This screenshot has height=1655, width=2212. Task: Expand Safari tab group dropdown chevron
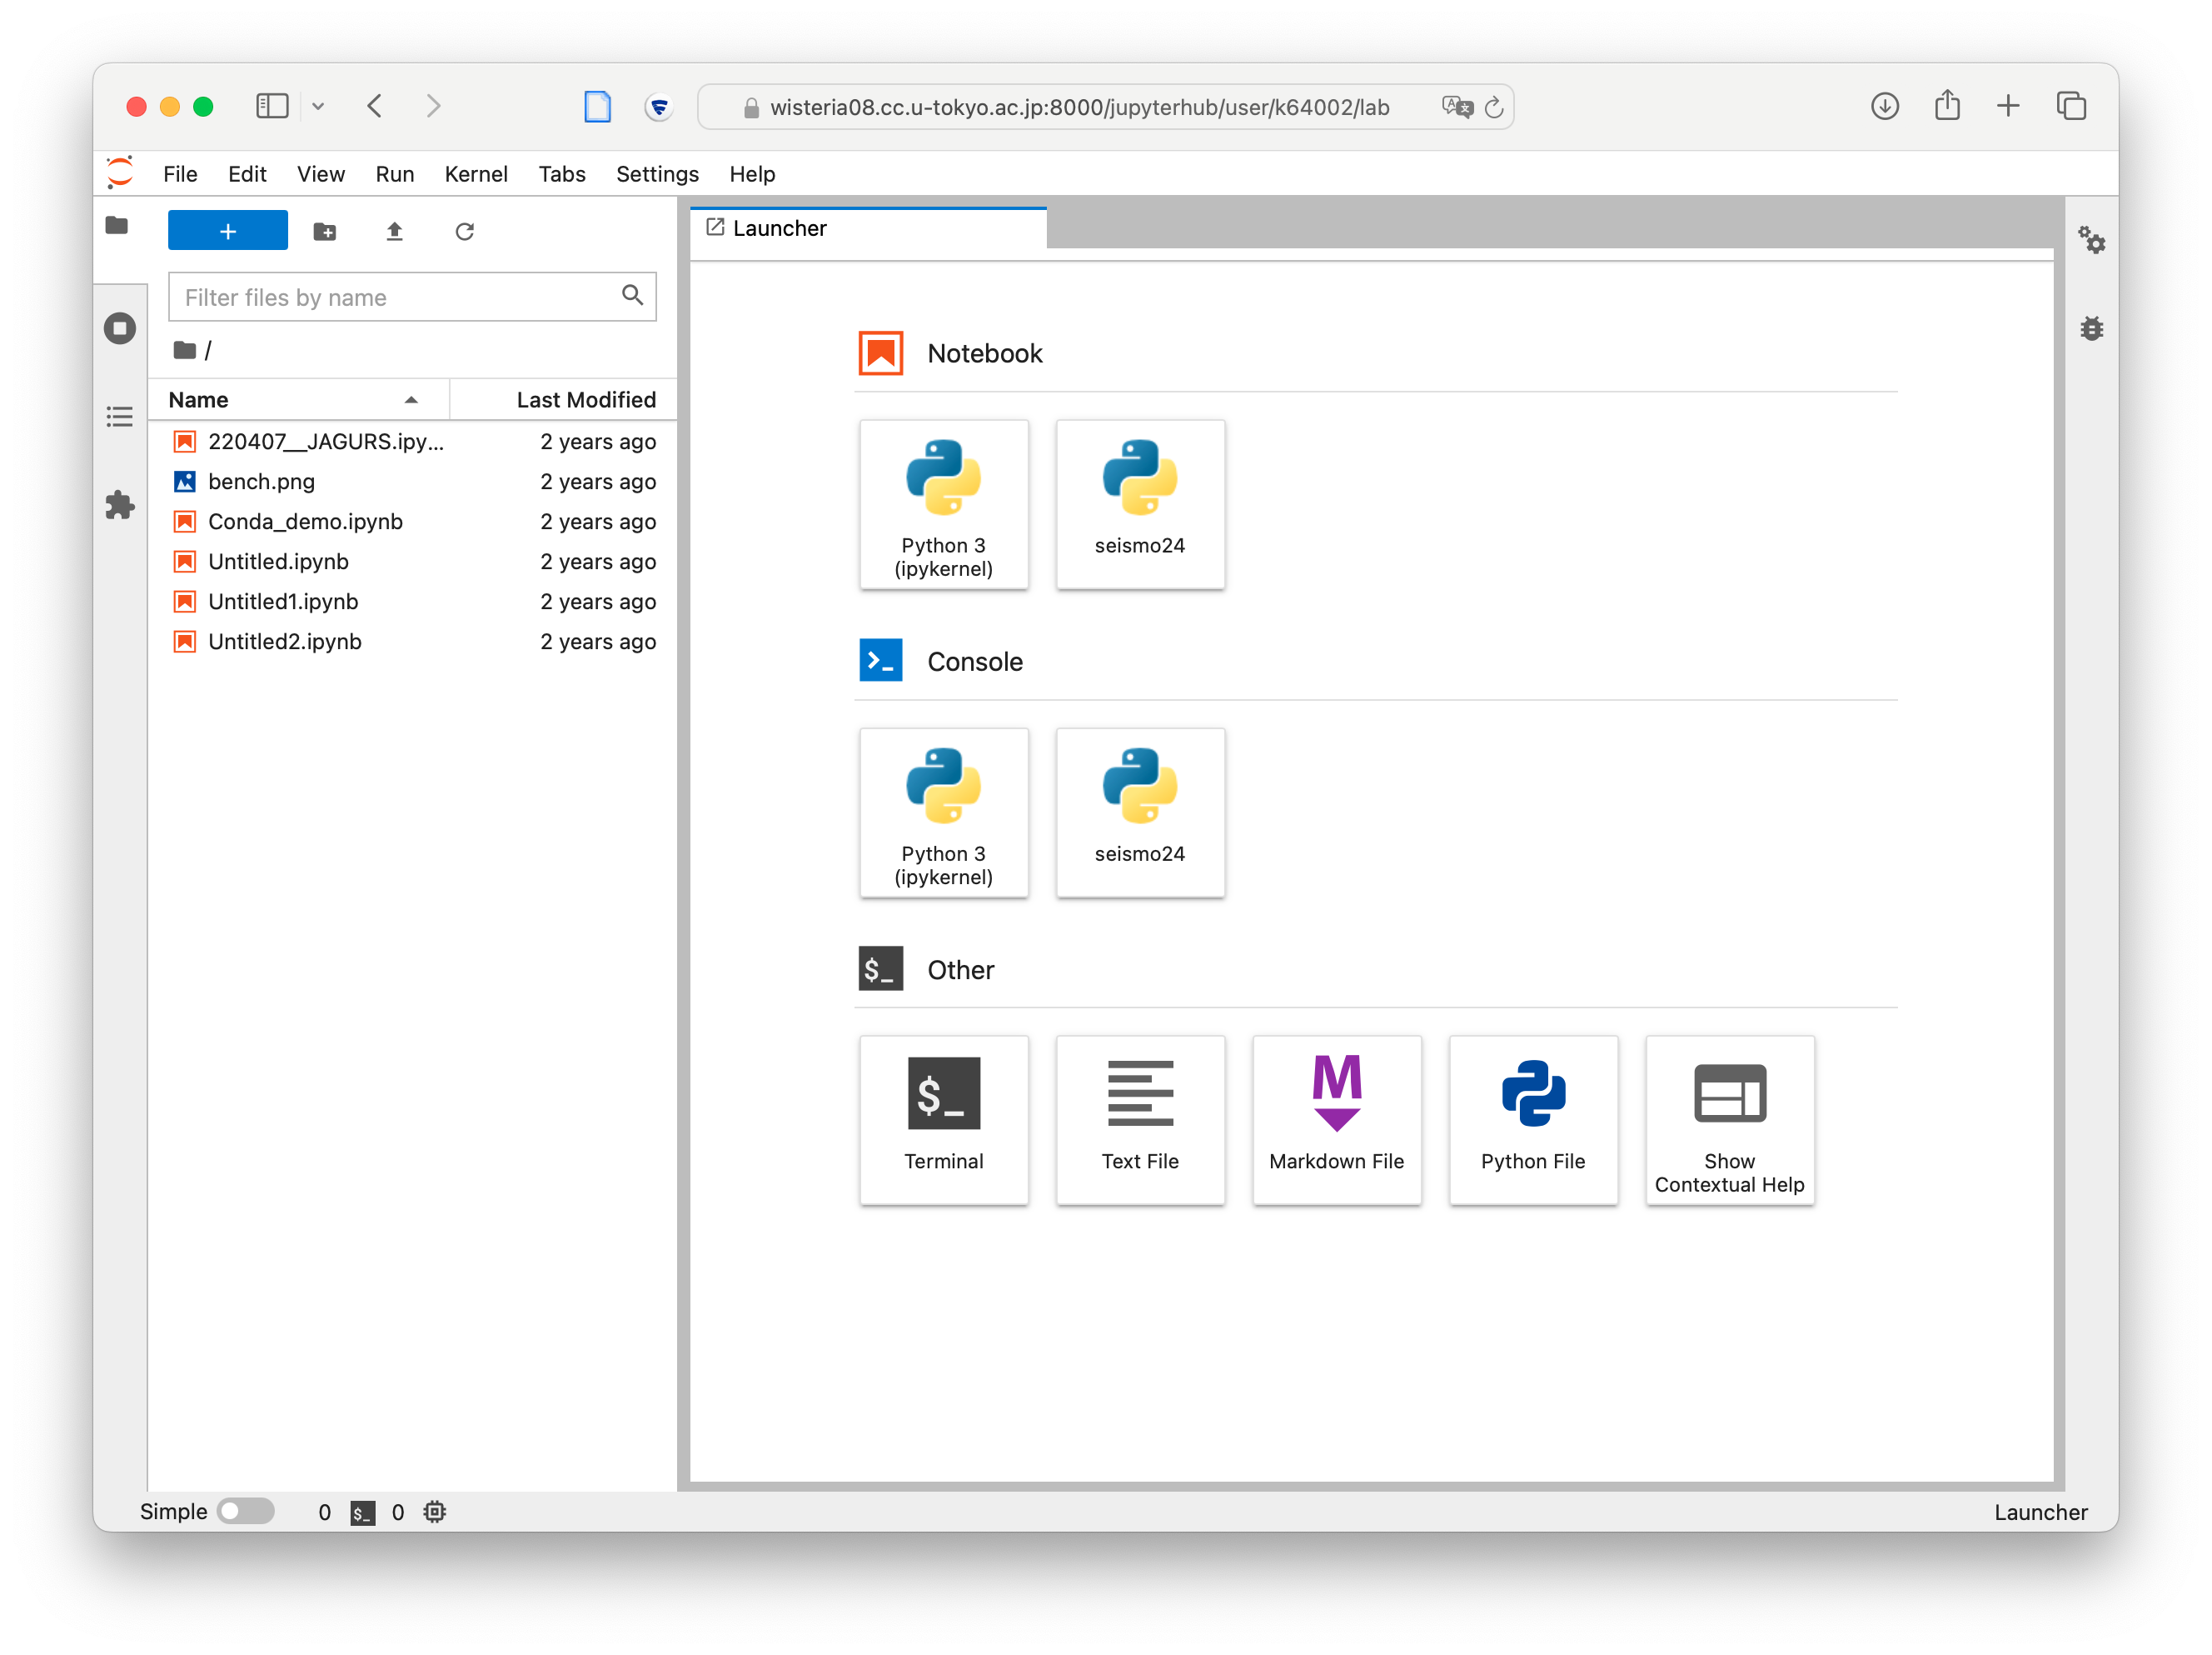[318, 106]
